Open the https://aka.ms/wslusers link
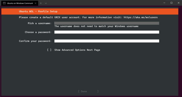This screenshot has width=182, height=97. pos(141,17)
